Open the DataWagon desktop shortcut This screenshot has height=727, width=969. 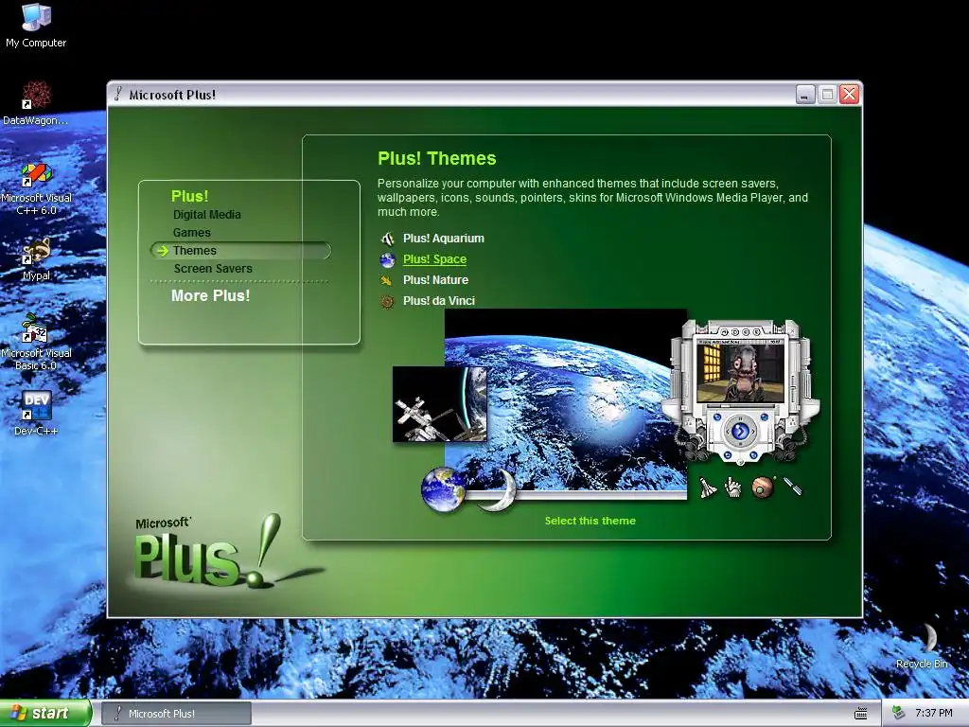point(36,103)
